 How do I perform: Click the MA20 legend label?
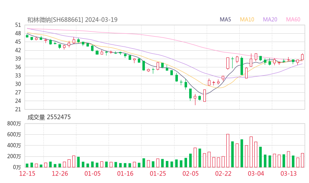[270, 20]
